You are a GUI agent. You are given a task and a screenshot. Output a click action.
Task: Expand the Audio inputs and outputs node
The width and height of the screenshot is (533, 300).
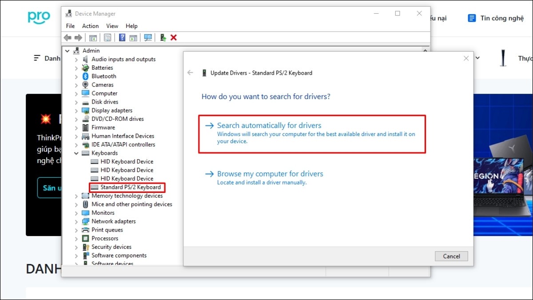76,60
